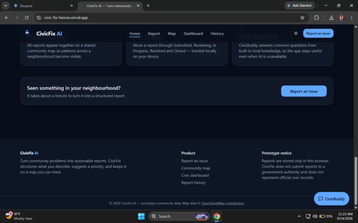
Task: Open the OpenStreetMap contributors link
Action: (223, 203)
